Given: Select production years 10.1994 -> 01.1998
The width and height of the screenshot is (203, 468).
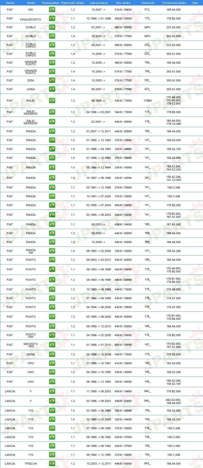Looking at the screenshot, I should [99, 18].
